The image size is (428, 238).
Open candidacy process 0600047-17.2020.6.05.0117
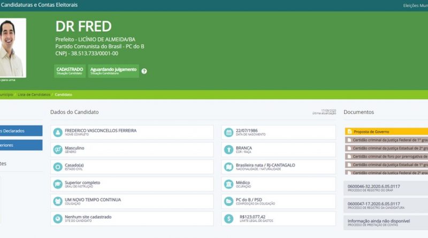click(x=385, y=205)
